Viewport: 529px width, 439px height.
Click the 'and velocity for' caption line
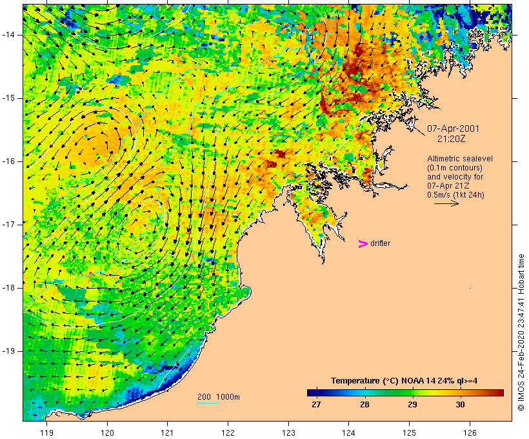coord(455,177)
